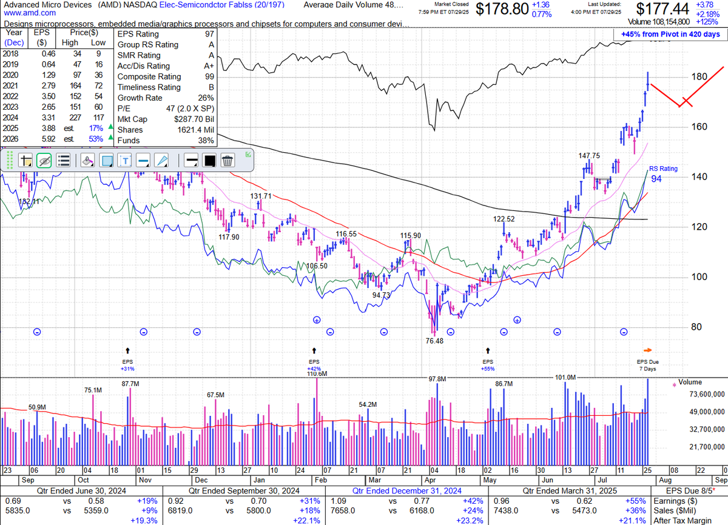The height and width of the screenshot is (525, 728).
Task: Click the EPS +42% arrow marker
Action: point(314,350)
